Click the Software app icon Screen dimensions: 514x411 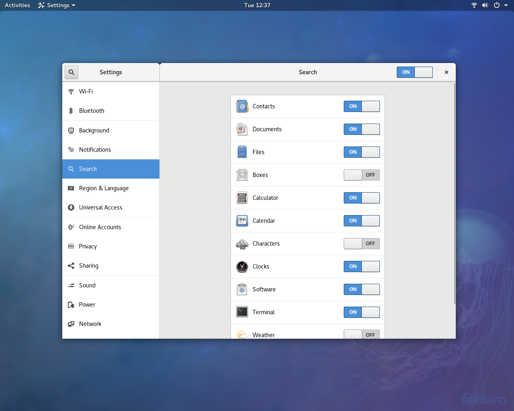242,289
